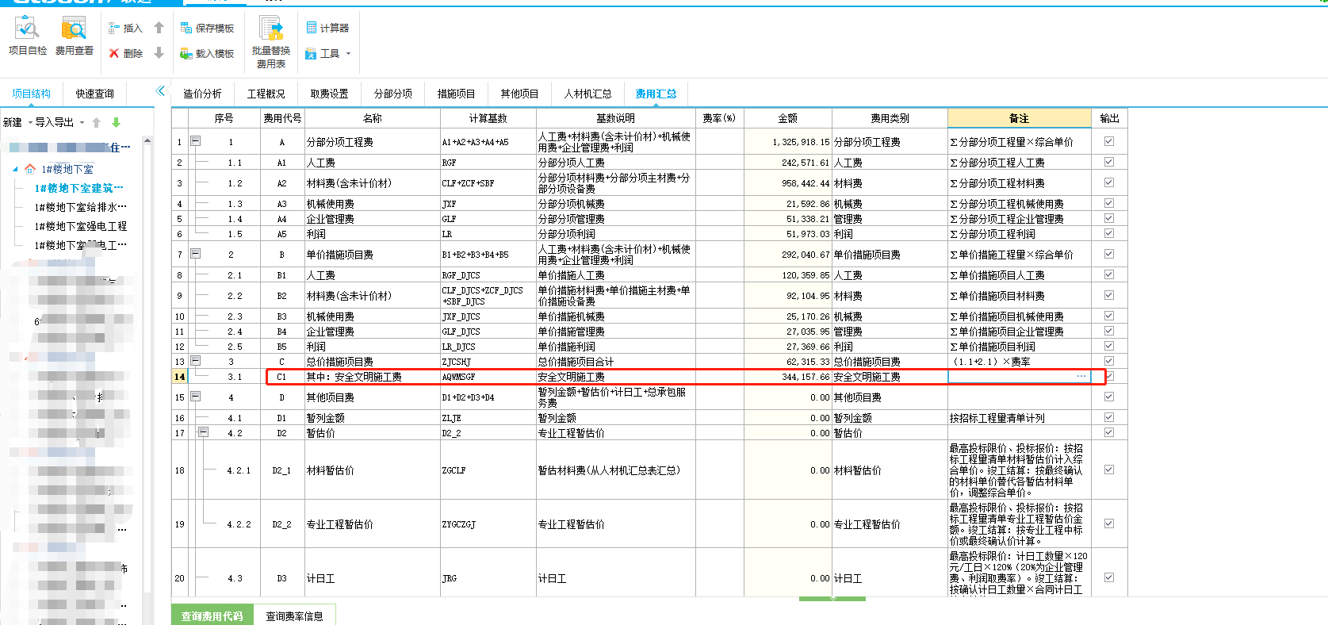Switch to 项目结构 tab
This screenshot has width=1328, height=625.
click(x=31, y=94)
